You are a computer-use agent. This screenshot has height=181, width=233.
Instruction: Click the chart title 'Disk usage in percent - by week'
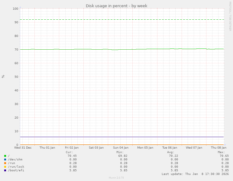[117, 6]
